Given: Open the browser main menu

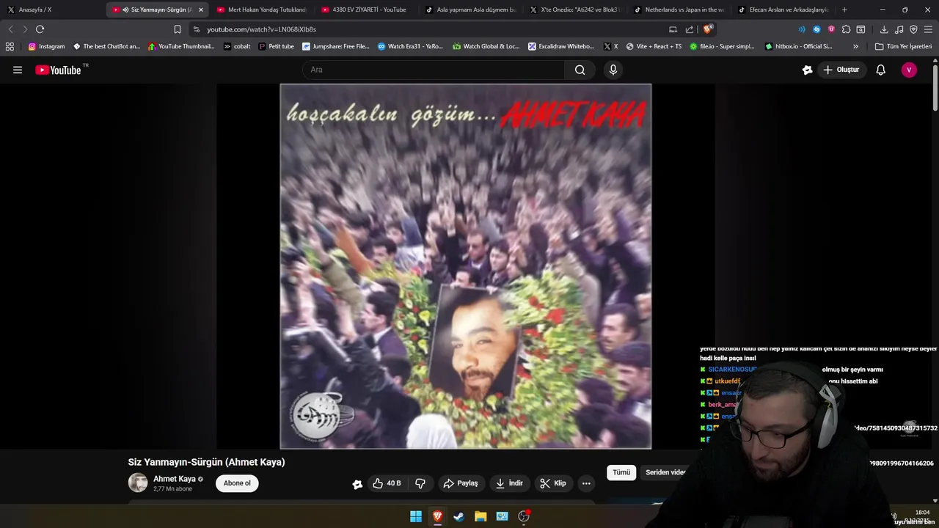Looking at the screenshot, I should [928, 29].
